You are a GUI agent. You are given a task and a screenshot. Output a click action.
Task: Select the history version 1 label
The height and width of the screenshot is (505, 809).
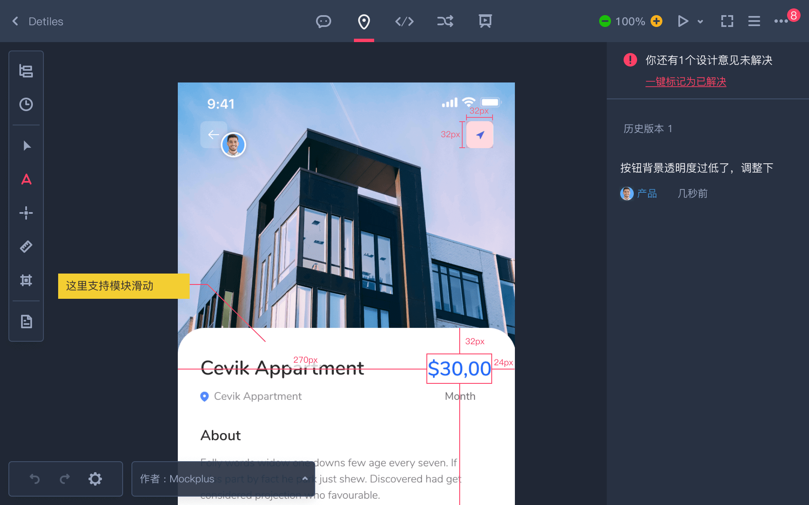(648, 128)
